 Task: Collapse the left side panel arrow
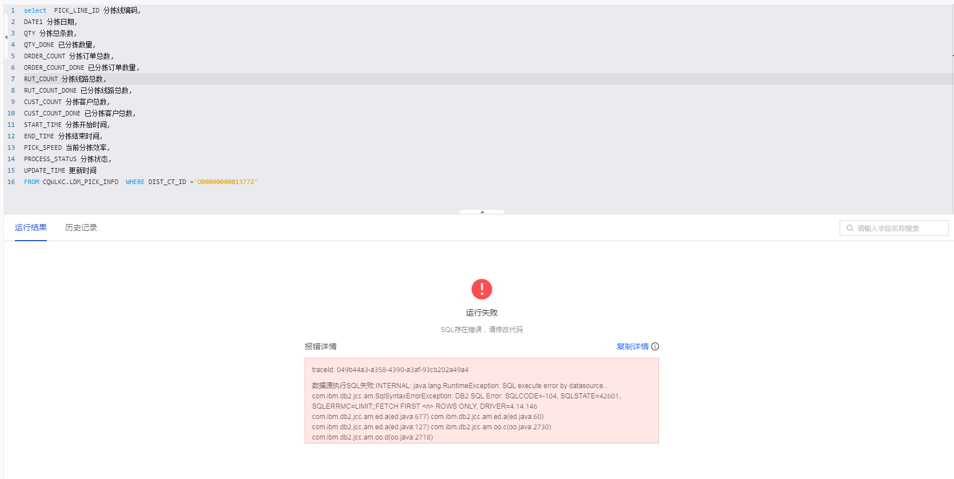coord(6,37)
